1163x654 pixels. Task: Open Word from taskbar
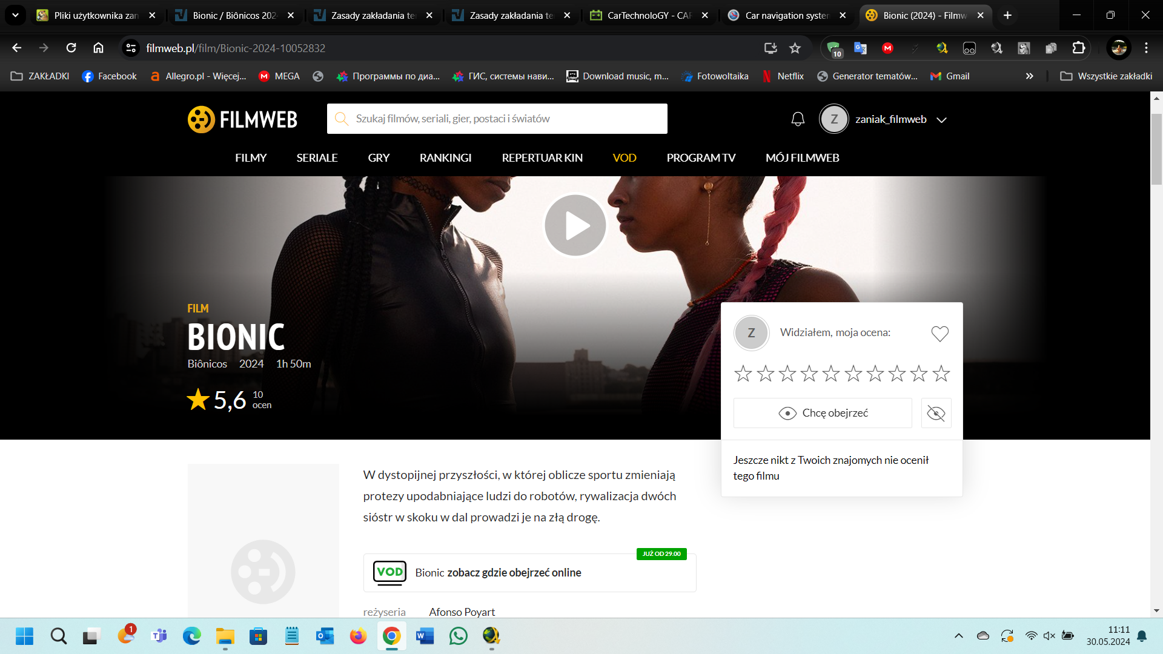click(x=425, y=636)
